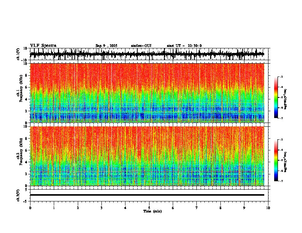This screenshot has height=233, width=302.
Task: Click the "2" kHz tick on ch.1 frequency axis
Action: click(x=27, y=111)
